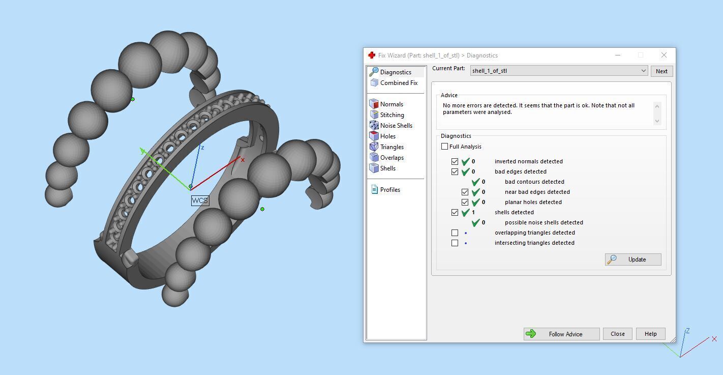
Task: Open the Stitching fix icon
Action: point(374,114)
